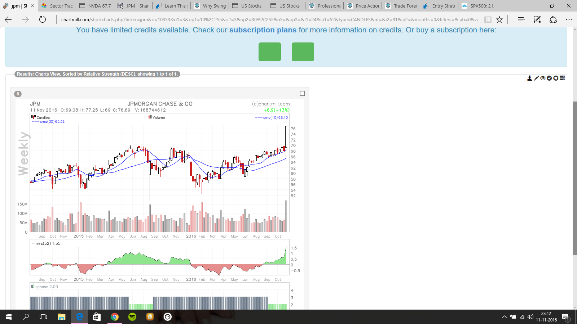
Task: Switch to the Why Swing tab
Action: [x=210, y=6]
